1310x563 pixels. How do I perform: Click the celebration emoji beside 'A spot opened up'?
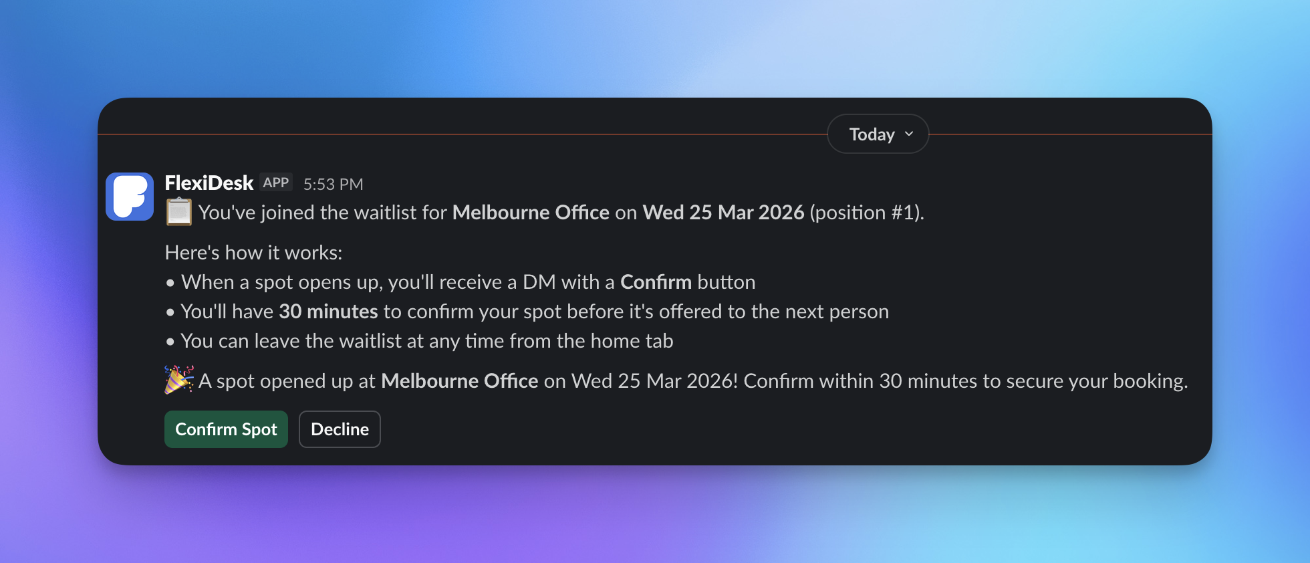pyautogui.click(x=178, y=380)
